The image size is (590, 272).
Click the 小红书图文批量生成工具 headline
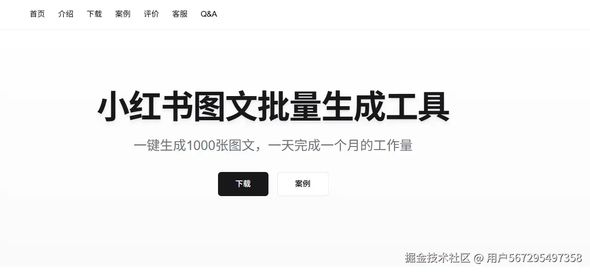click(273, 107)
